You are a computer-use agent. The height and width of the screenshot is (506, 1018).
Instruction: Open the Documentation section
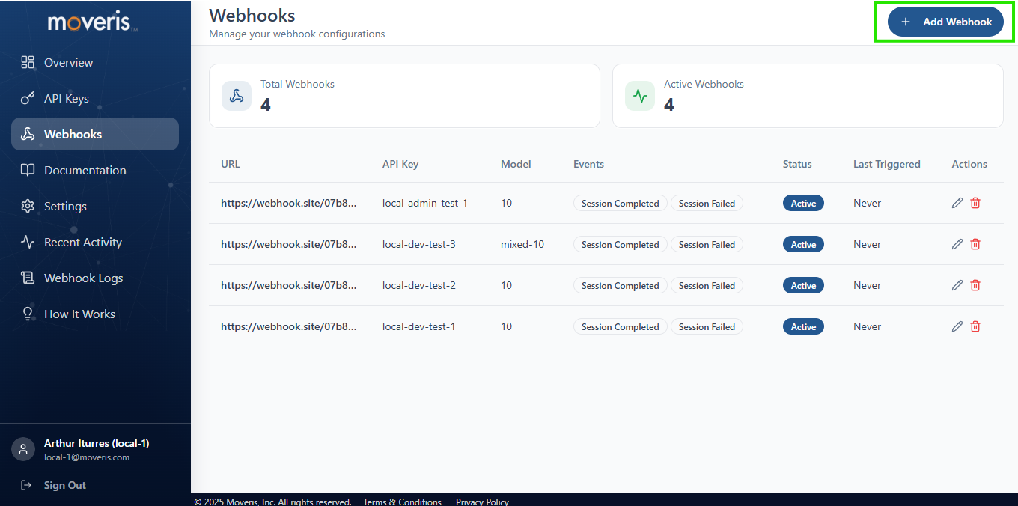27,170
